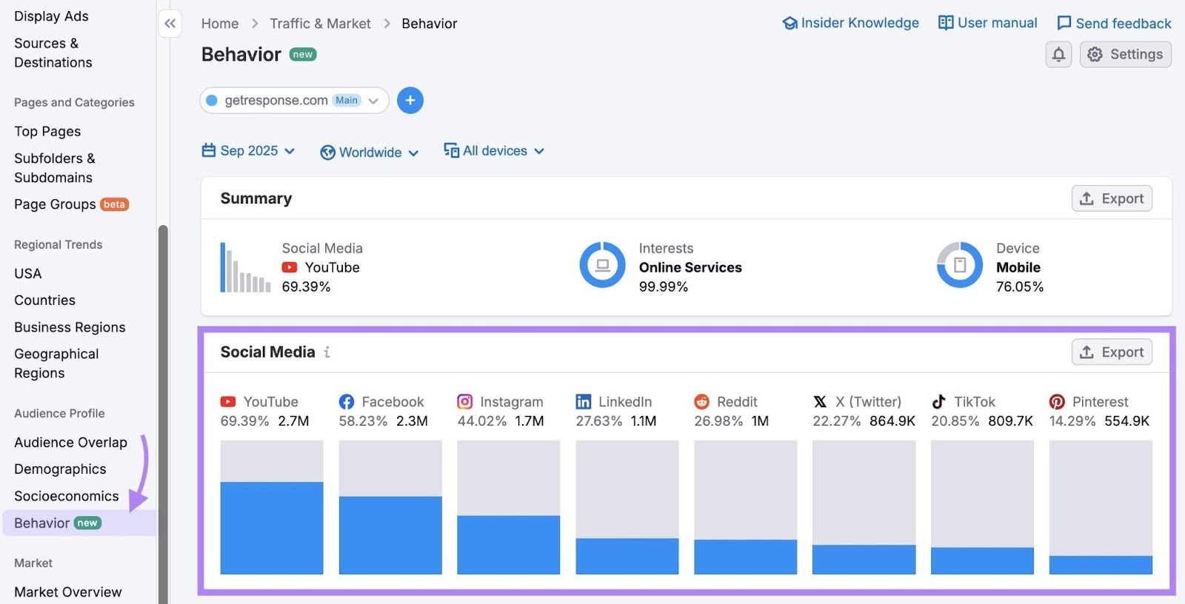Click the Interests donut chart icon

click(602, 265)
